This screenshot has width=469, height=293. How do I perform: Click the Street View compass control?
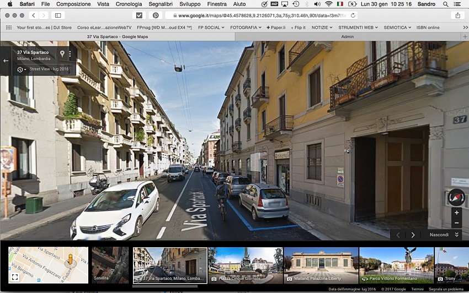click(456, 197)
